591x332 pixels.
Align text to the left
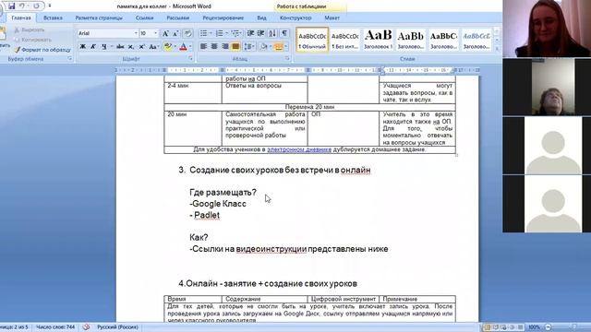coord(203,47)
